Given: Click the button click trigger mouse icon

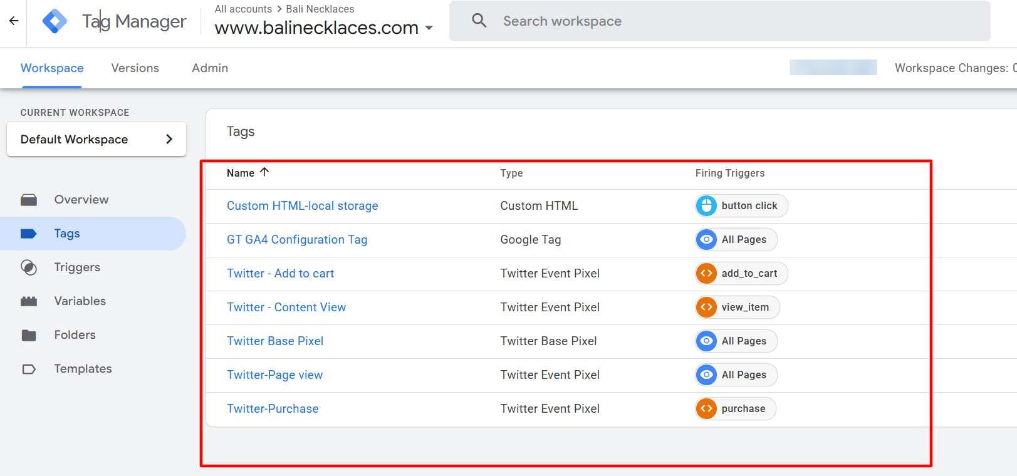Looking at the screenshot, I should [706, 205].
